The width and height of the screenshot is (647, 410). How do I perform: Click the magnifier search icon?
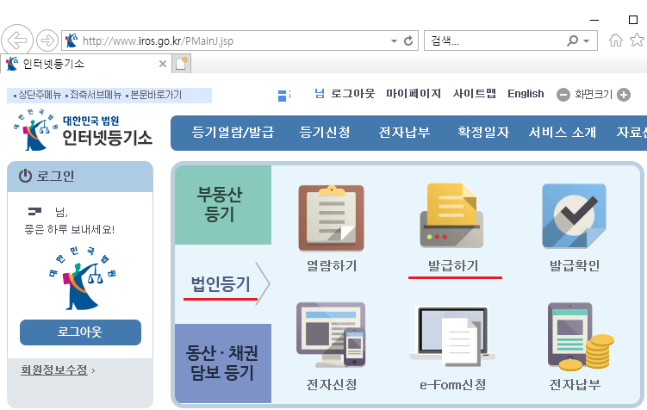tap(573, 40)
